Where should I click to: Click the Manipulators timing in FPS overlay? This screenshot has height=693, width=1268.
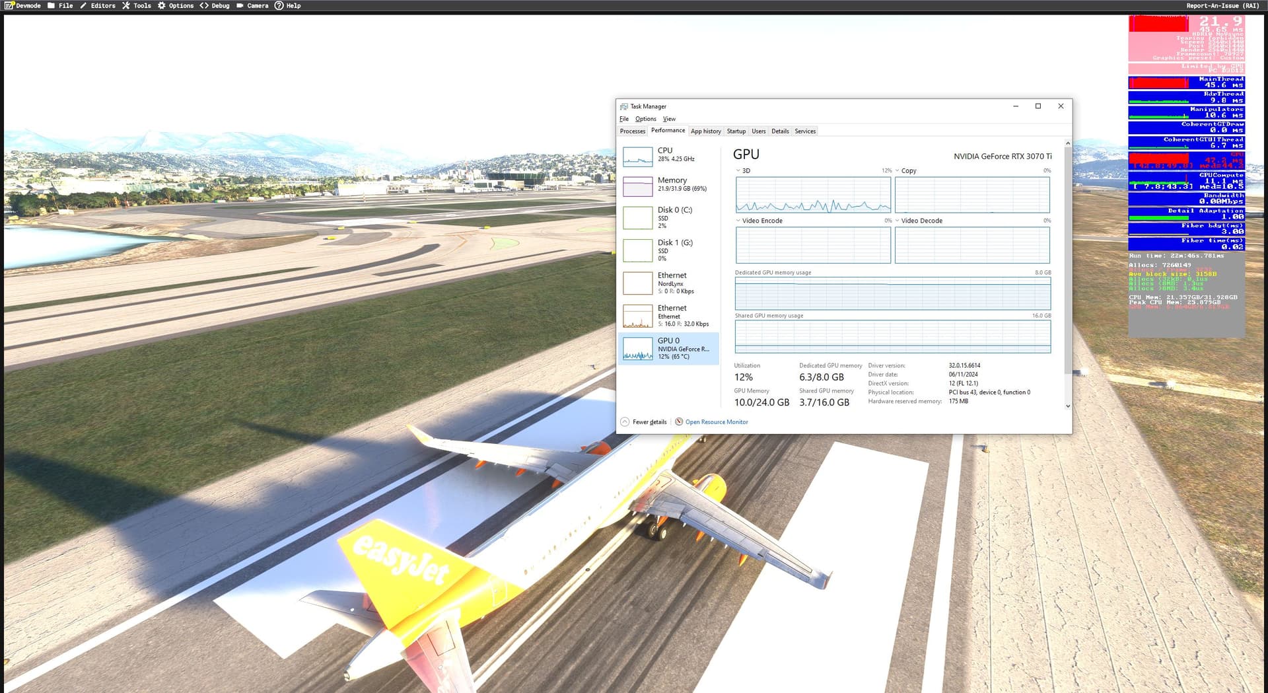tap(1186, 113)
